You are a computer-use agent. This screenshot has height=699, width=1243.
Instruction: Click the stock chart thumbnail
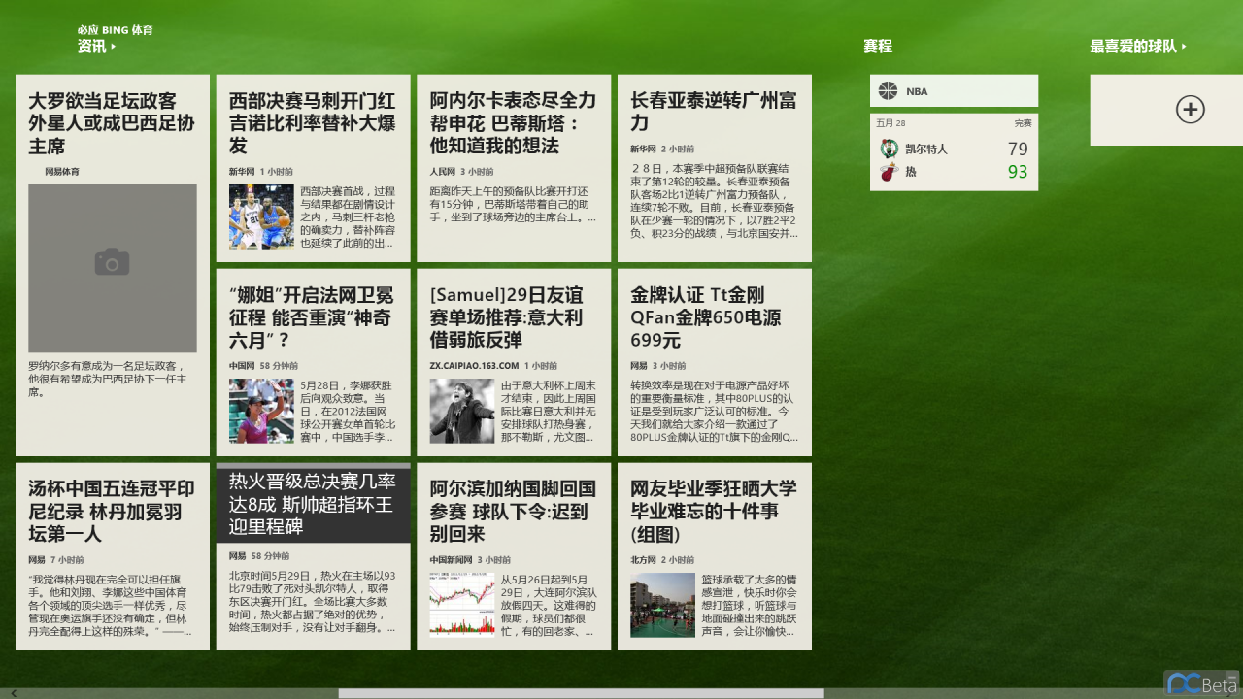coord(462,605)
